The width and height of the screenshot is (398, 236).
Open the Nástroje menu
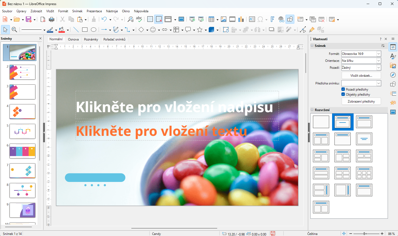click(x=112, y=11)
